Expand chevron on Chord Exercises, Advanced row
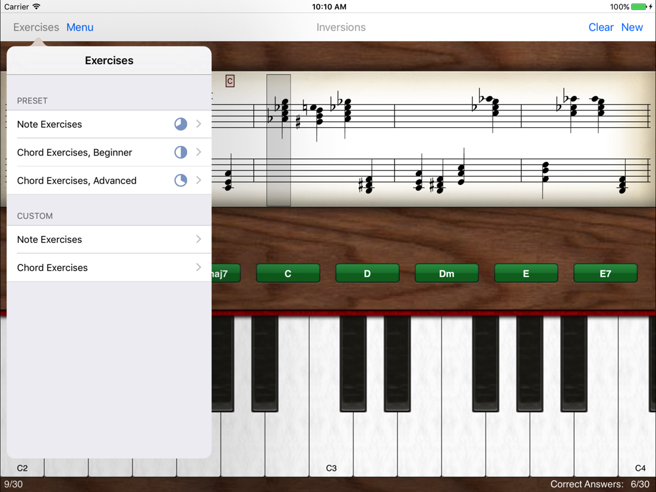656x492 pixels. point(198,180)
